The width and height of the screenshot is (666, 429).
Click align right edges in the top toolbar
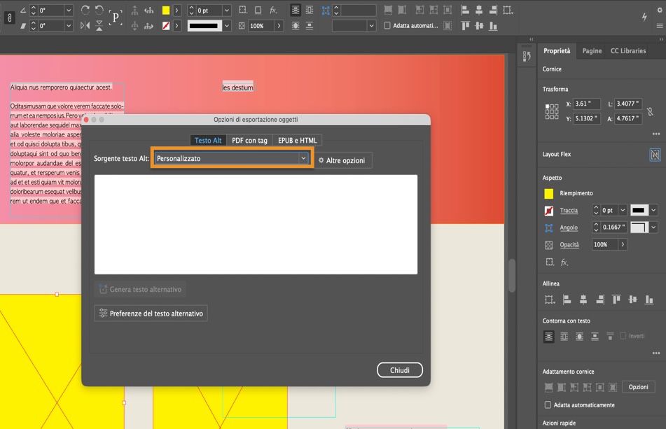pos(493,10)
